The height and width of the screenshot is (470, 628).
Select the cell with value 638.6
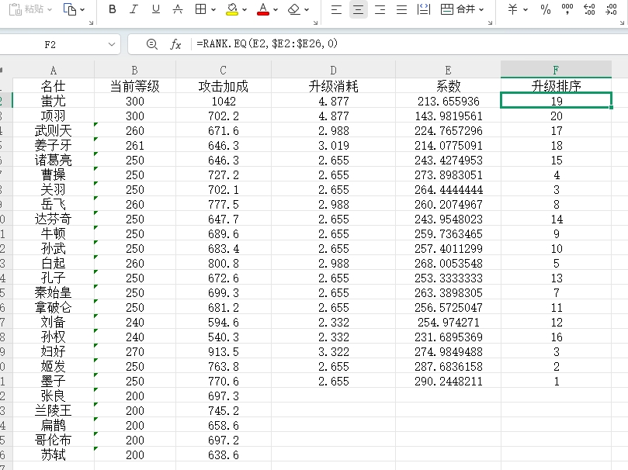224,455
